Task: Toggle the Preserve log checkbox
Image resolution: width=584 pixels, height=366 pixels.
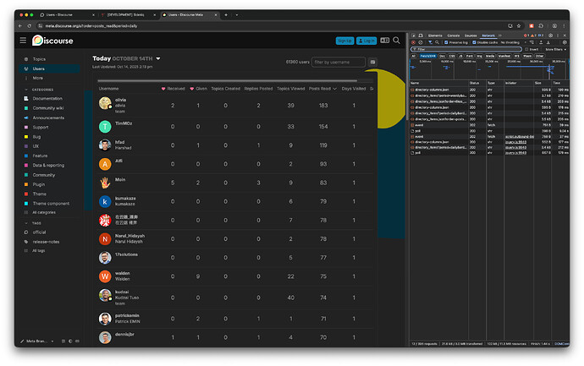Action: (446, 42)
